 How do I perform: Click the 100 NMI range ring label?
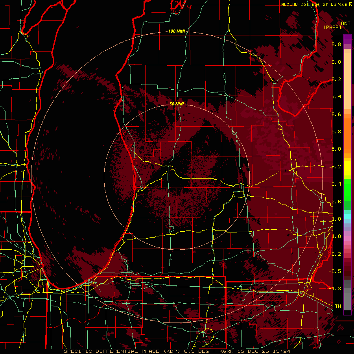click(x=177, y=31)
